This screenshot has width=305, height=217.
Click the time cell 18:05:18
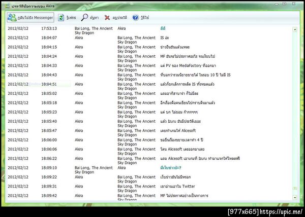click(49, 103)
